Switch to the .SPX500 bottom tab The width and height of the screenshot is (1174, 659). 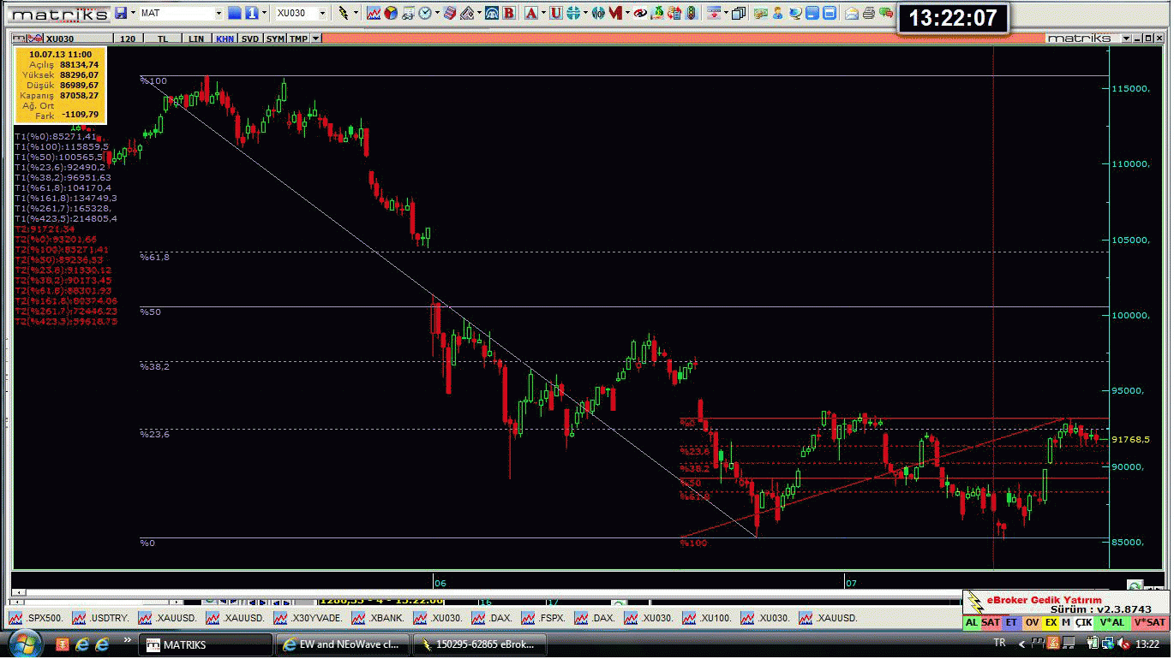pos(37,617)
